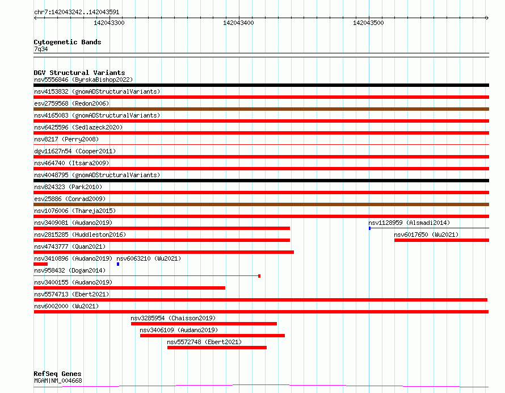Click the short red bar under nsv3410896
Viewport: 505px width, 393px height.
[x=41, y=264]
